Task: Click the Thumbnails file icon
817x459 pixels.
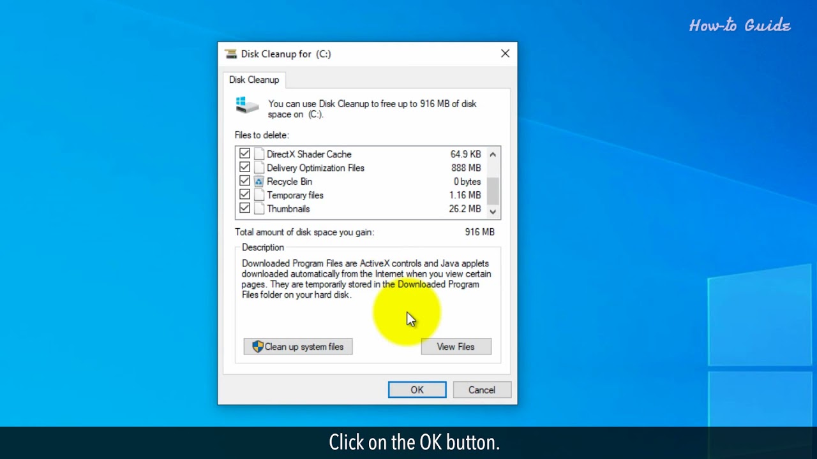Action: coord(259,208)
